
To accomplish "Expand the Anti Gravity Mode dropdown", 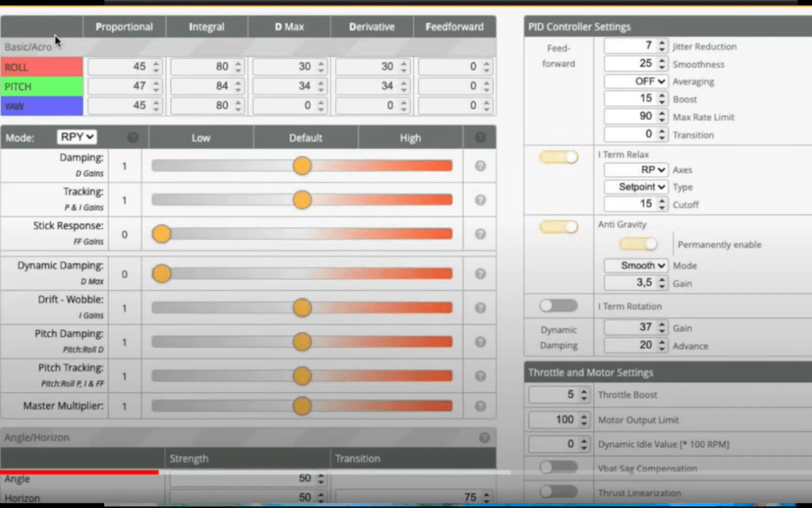I will point(636,266).
